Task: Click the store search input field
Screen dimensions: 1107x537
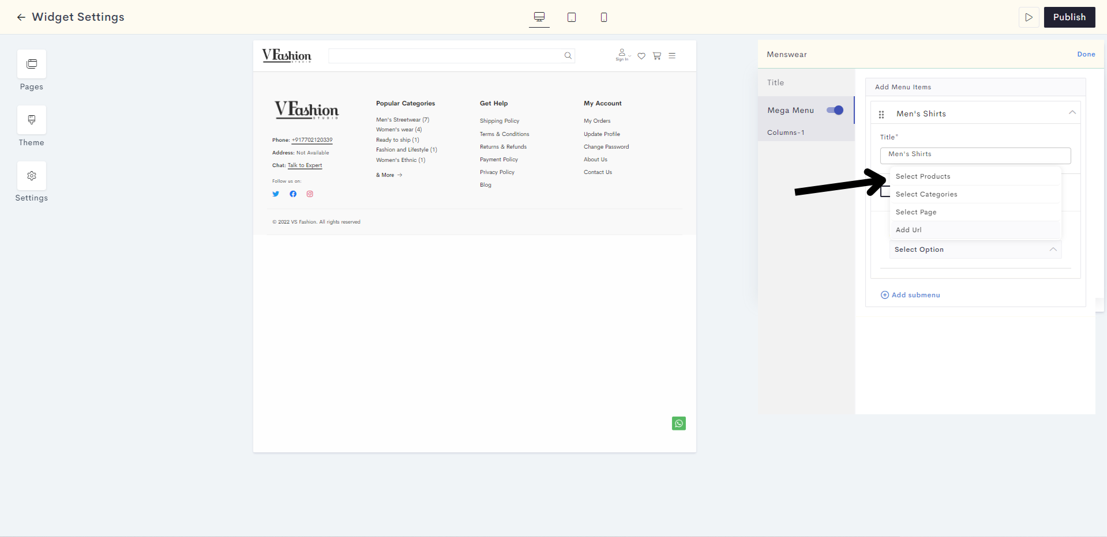Action: coord(452,56)
